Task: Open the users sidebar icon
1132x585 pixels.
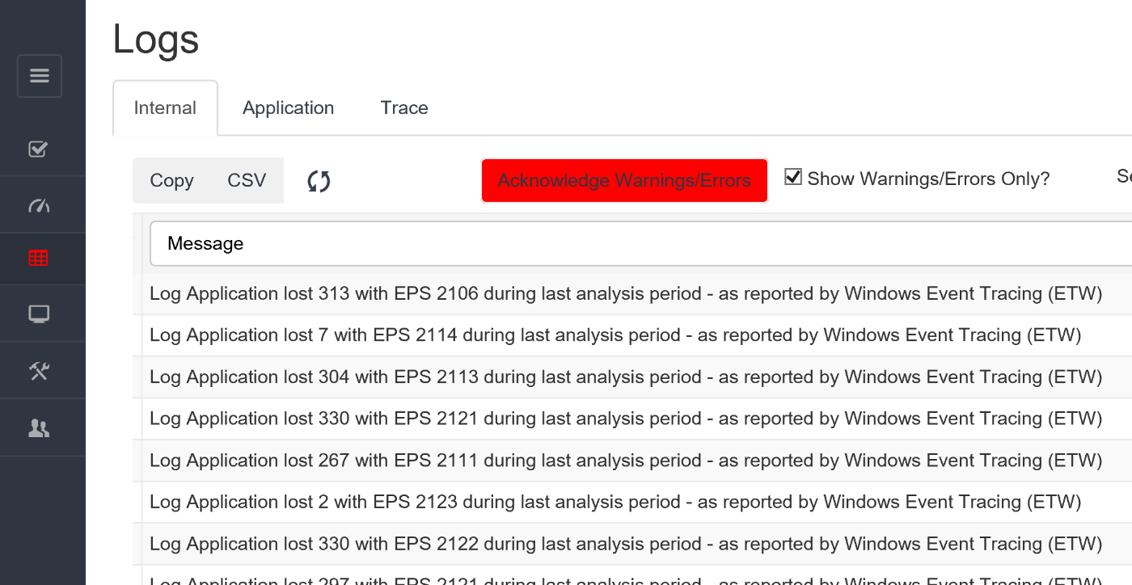Action: click(39, 428)
